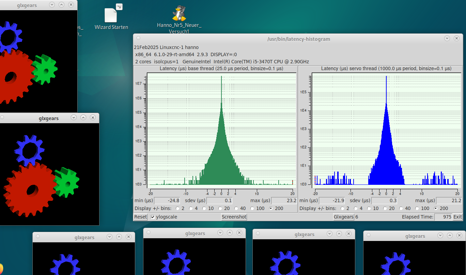Click the base thread min field showing -24.8
466x275 pixels.
point(167,201)
